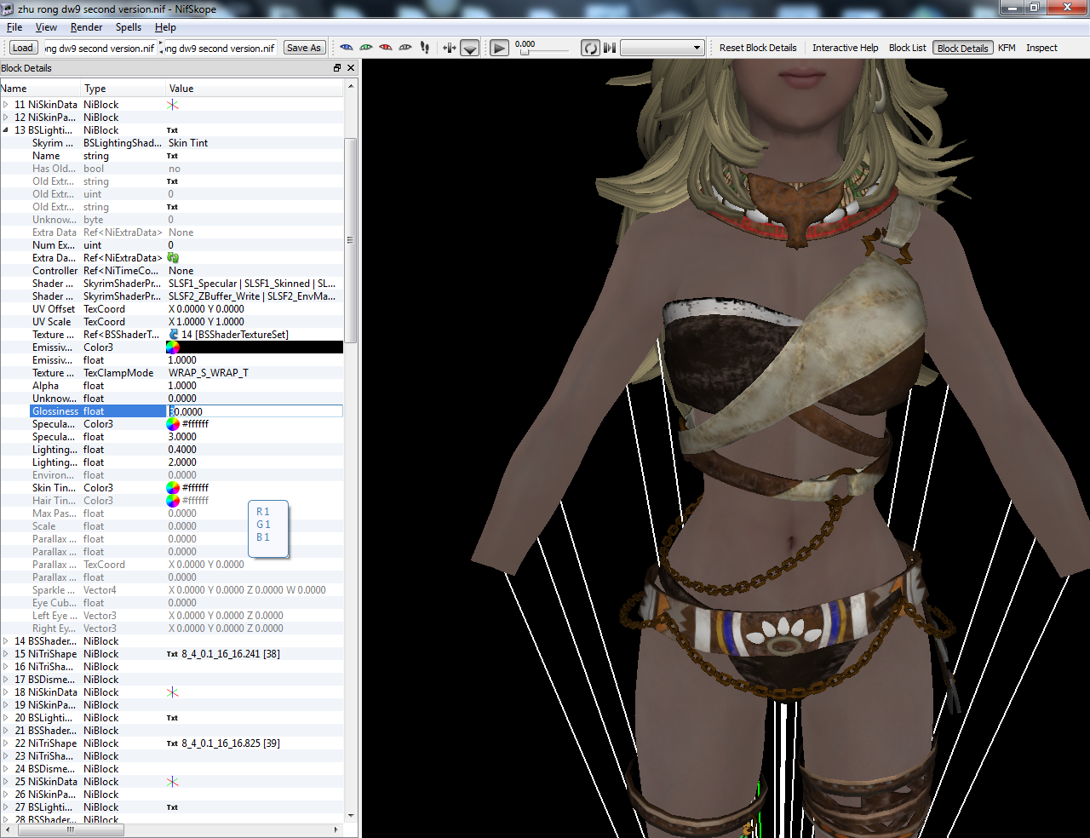
Task: Click the load file path field
Action: [99, 49]
